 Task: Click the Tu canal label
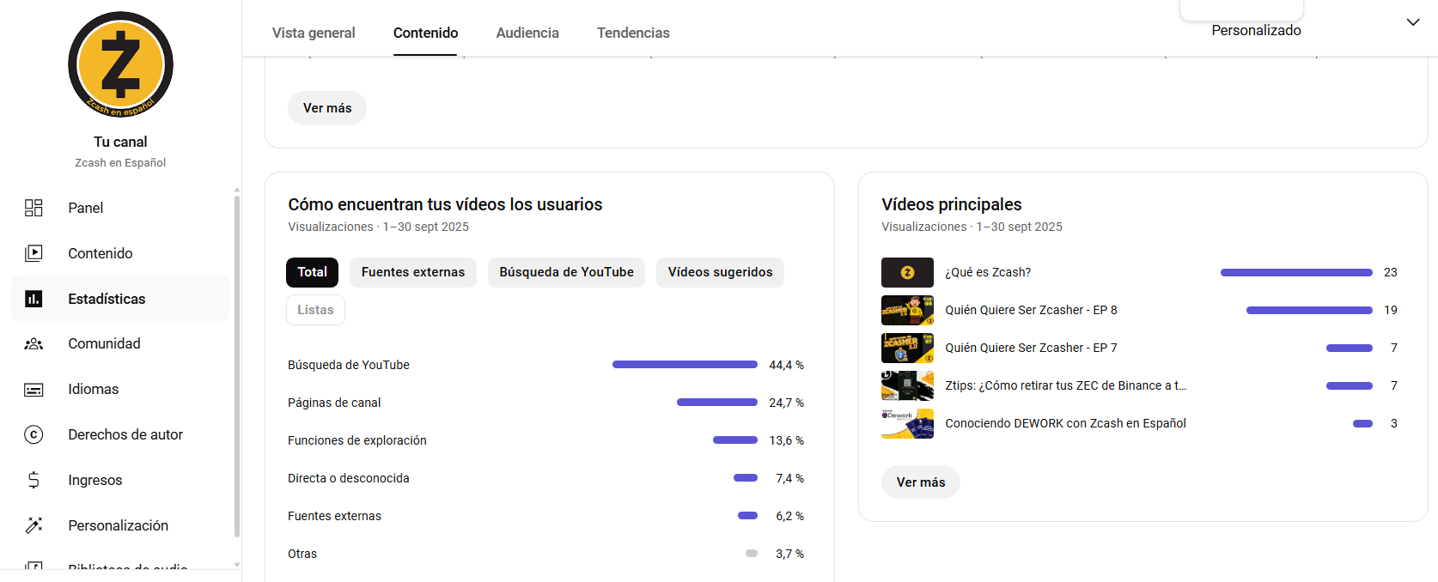coord(120,142)
